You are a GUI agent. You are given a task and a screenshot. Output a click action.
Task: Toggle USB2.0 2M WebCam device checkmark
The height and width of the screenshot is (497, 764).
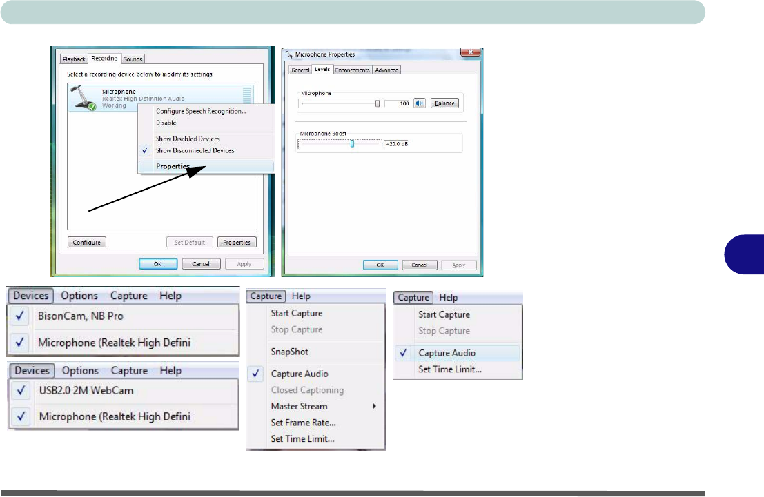tap(21, 390)
